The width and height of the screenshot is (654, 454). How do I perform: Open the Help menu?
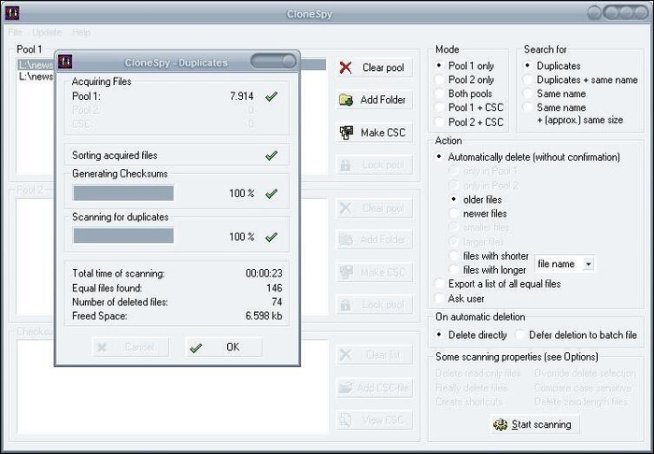point(81,32)
